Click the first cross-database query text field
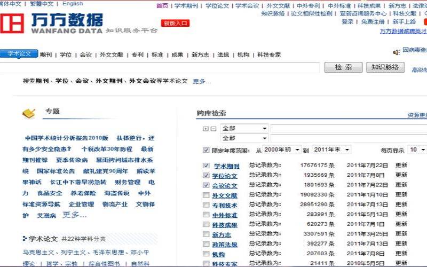427x267 pixels. click(x=349, y=129)
